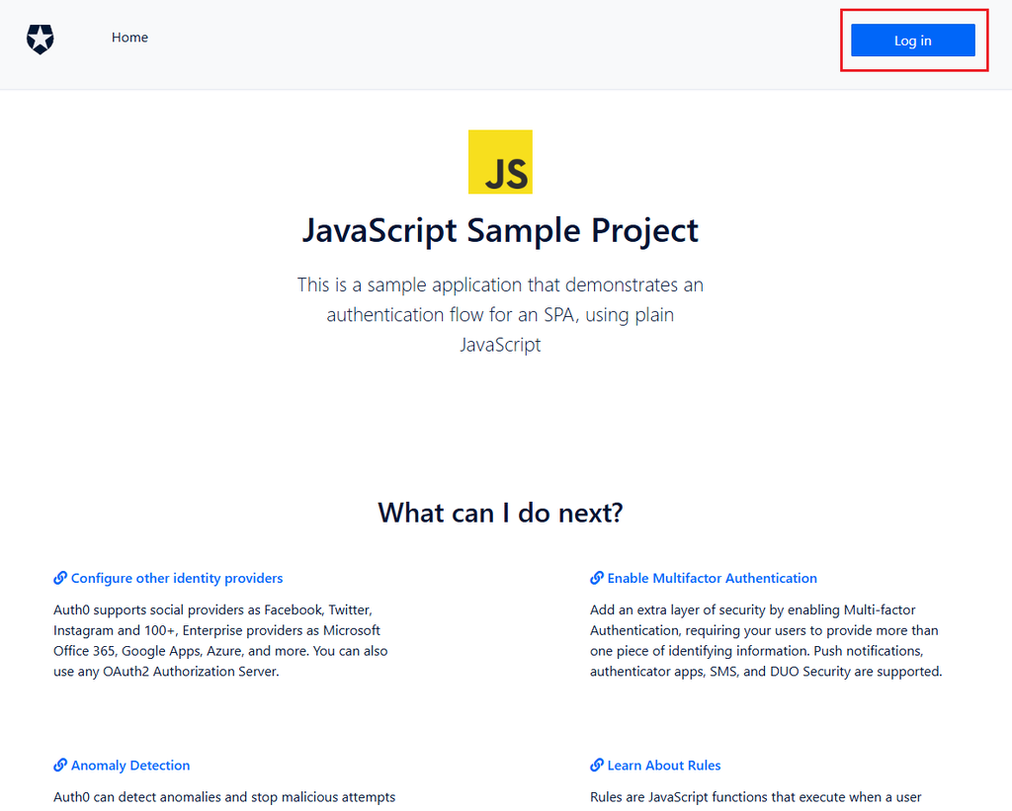
Task: Click the text about detecting anomalies
Action: (224, 797)
